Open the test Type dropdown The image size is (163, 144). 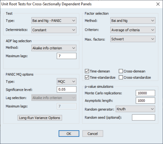coord(54,21)
